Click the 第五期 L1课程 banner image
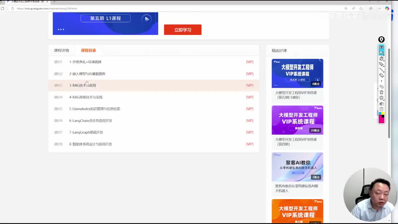398x224 pixels. click(x=105, y=24)
